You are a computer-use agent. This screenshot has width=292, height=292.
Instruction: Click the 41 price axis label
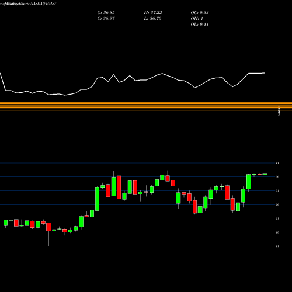click(277, 163)
